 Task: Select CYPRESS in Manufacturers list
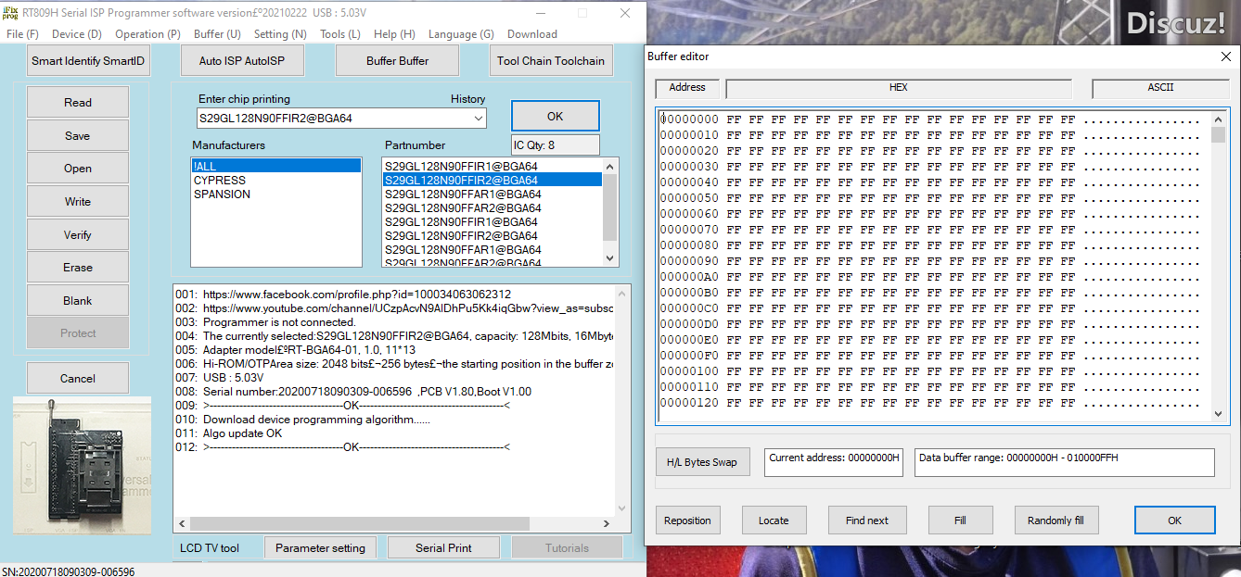220,181
